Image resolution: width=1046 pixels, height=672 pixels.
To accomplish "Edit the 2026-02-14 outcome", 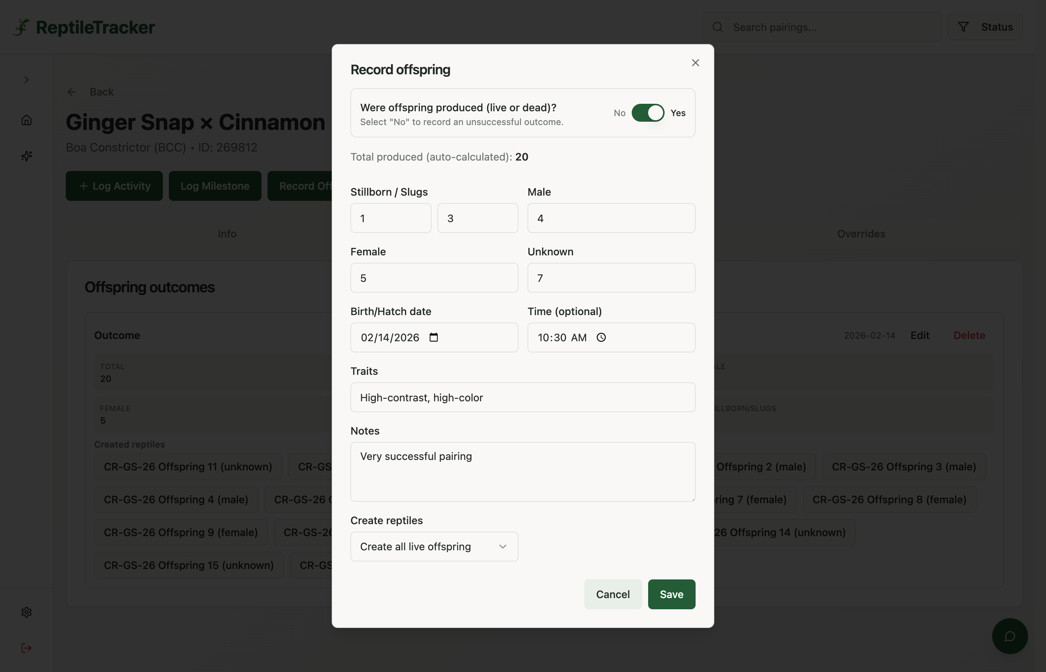I will [x=919, y=335].
